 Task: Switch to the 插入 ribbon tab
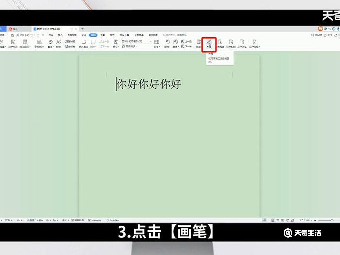pyautogui.click(x=60, y=35)
